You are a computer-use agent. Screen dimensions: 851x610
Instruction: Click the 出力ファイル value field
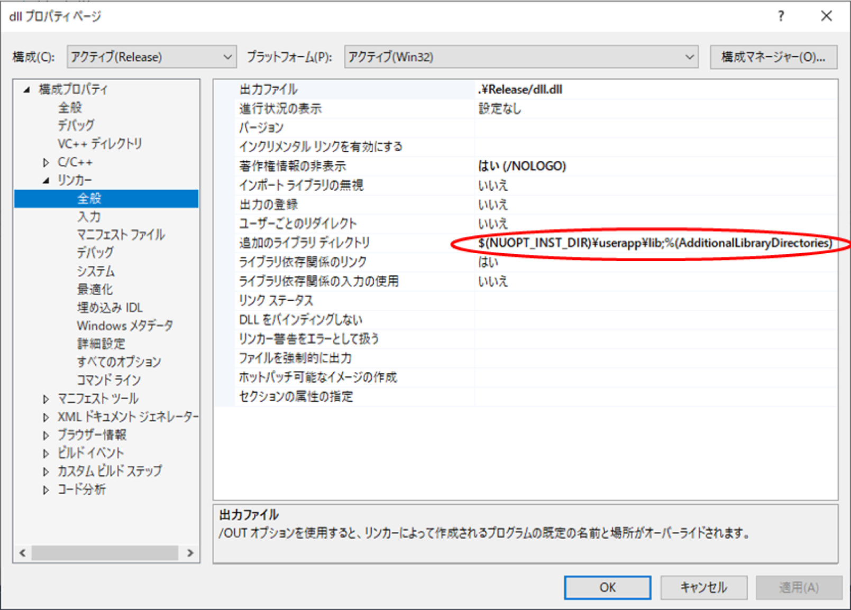click(654, 89)
